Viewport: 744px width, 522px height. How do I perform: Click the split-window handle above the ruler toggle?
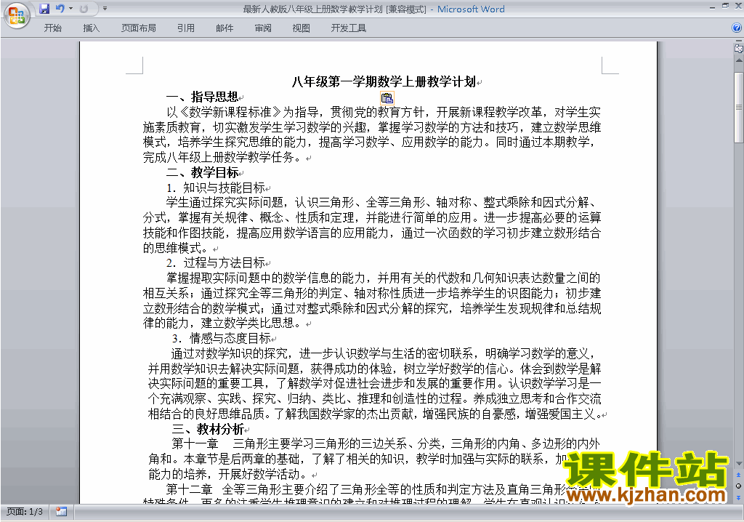point(739,41)
